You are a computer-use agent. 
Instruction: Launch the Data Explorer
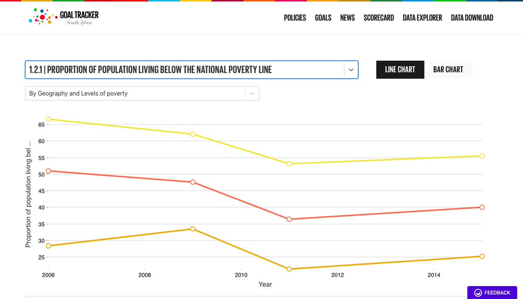tap(422, 18)
